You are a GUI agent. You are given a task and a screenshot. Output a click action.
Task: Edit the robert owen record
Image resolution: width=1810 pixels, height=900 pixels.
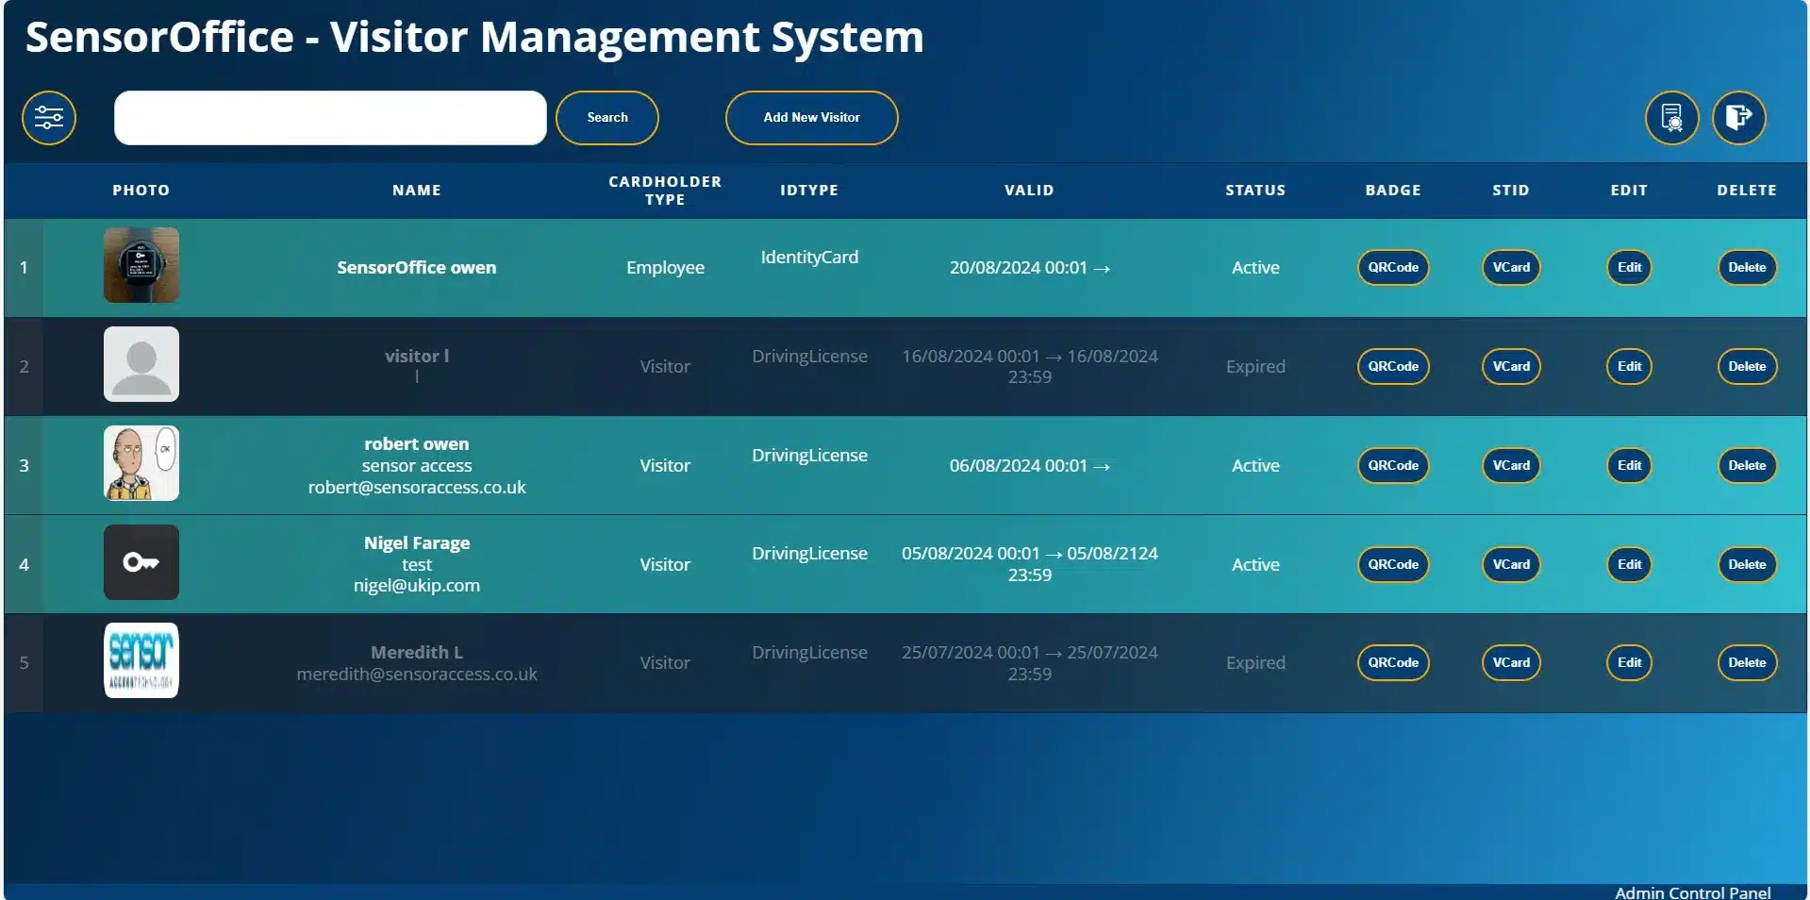[x=1629, y=465]
